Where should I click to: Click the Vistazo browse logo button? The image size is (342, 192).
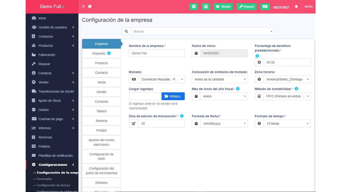173,96
